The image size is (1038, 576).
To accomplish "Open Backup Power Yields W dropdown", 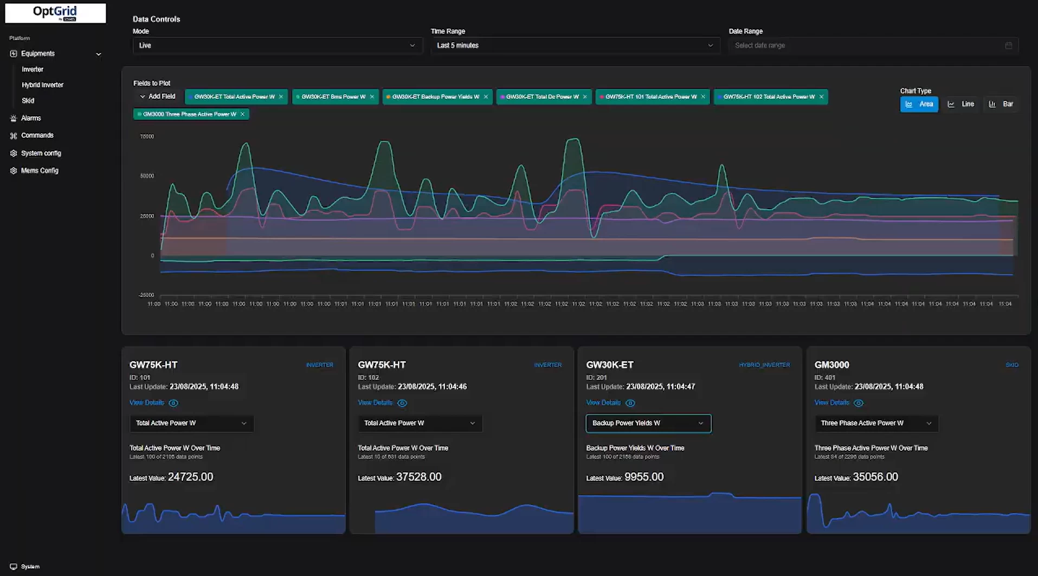I will 648,423.
